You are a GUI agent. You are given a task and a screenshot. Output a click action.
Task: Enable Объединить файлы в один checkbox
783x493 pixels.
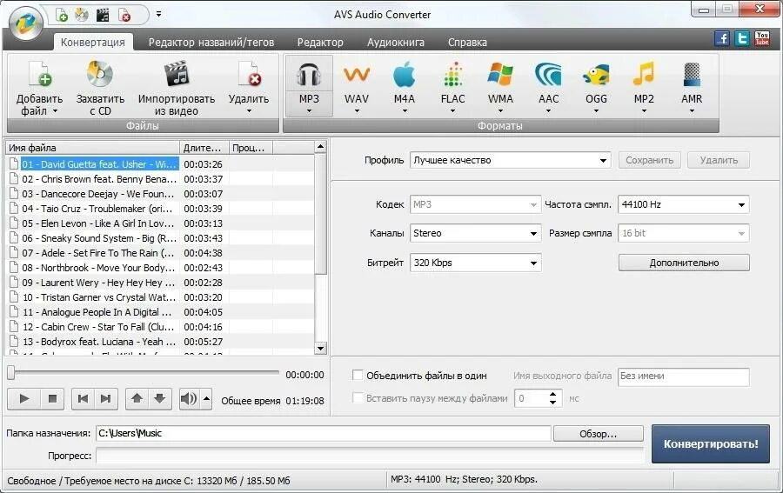[358, 375]
